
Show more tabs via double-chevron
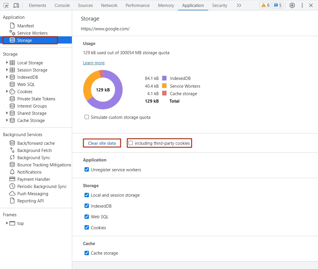point(239,5)
